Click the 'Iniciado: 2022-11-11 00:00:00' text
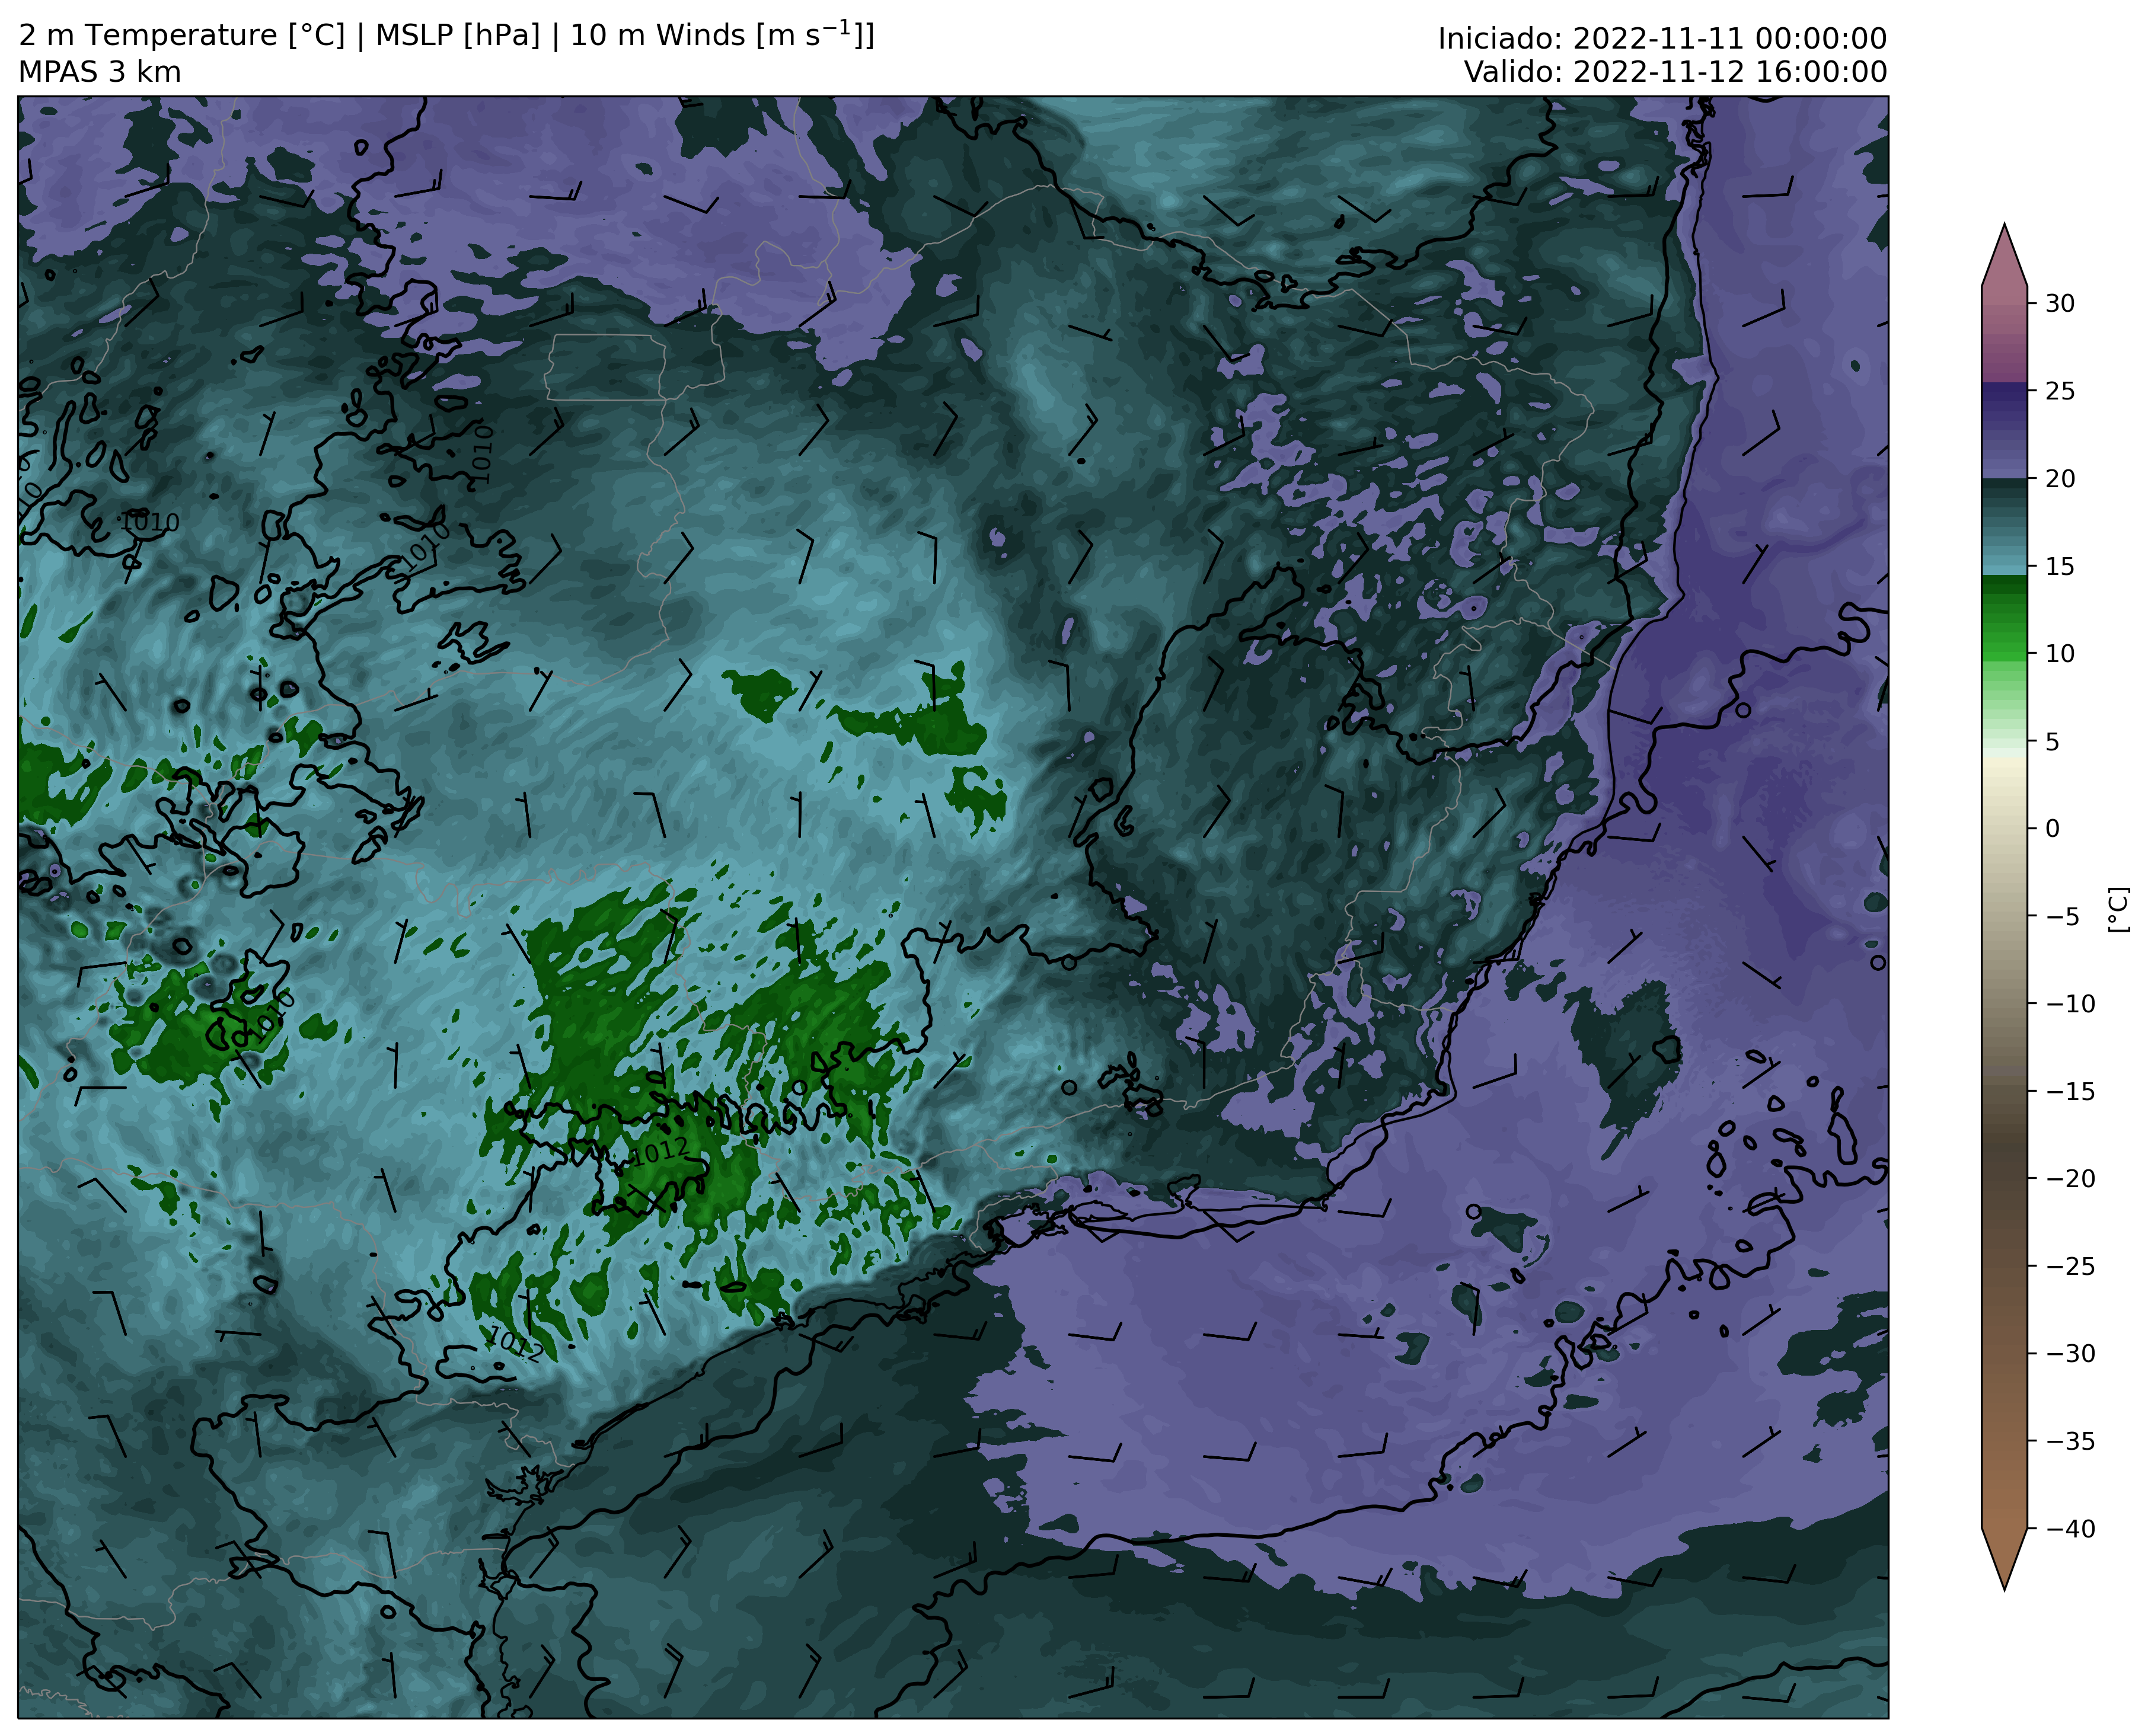The height and width of the screenshot is (1736, 2148). (1662, 39)
